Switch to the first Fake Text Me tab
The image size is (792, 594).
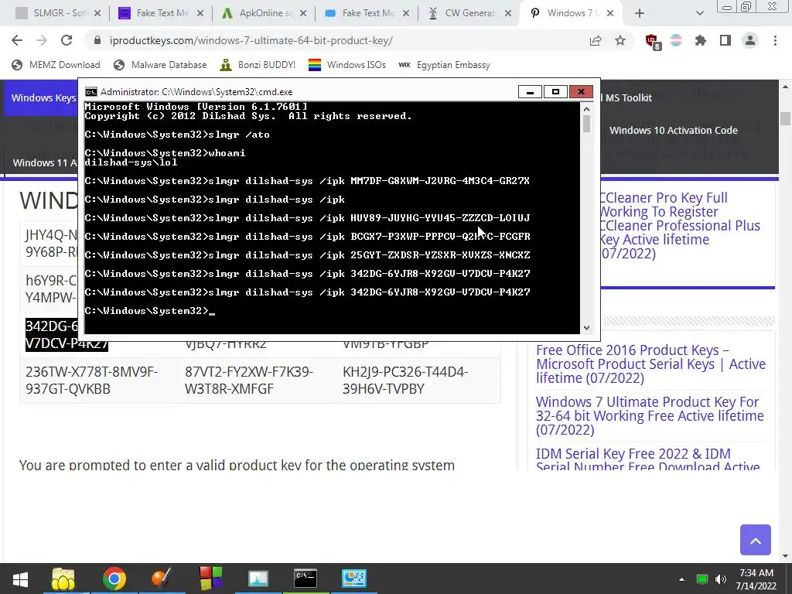pos(161,13)
